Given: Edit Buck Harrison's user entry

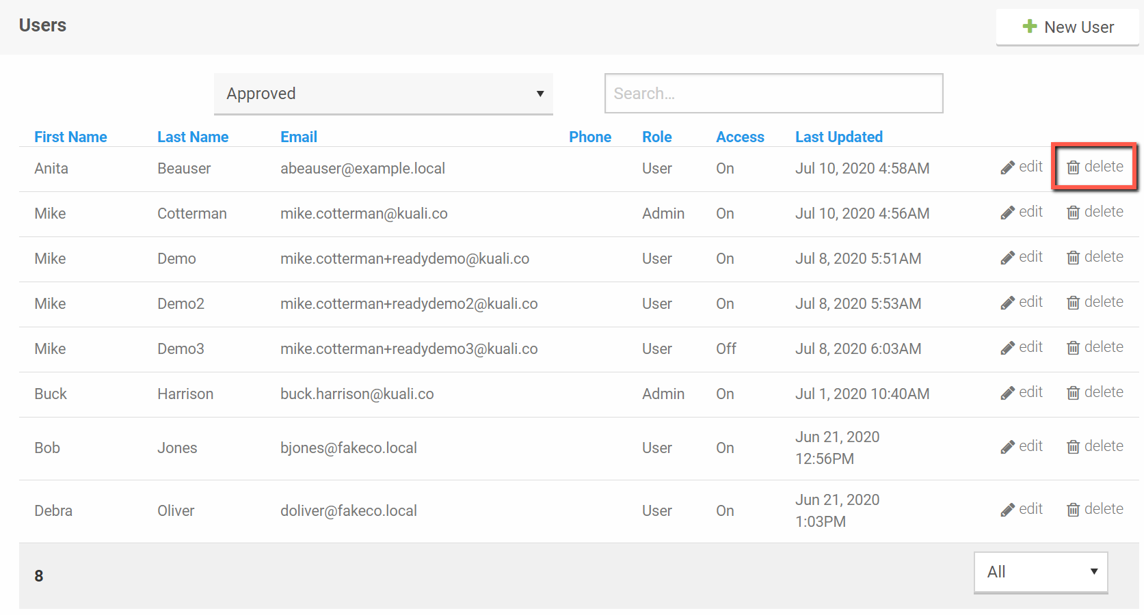Looking at the screenshot, I should [1022, 393].
